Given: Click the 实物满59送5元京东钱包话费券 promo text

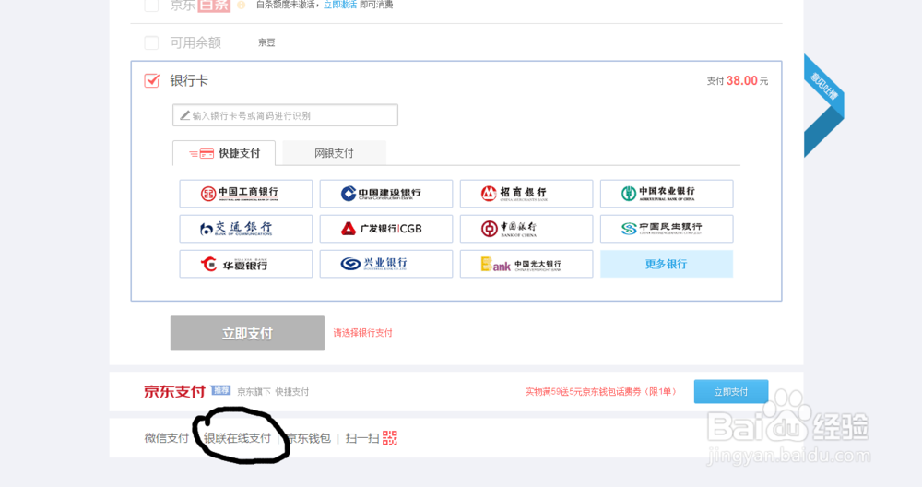Looking at the screenshot, I should tap(601, 392).
